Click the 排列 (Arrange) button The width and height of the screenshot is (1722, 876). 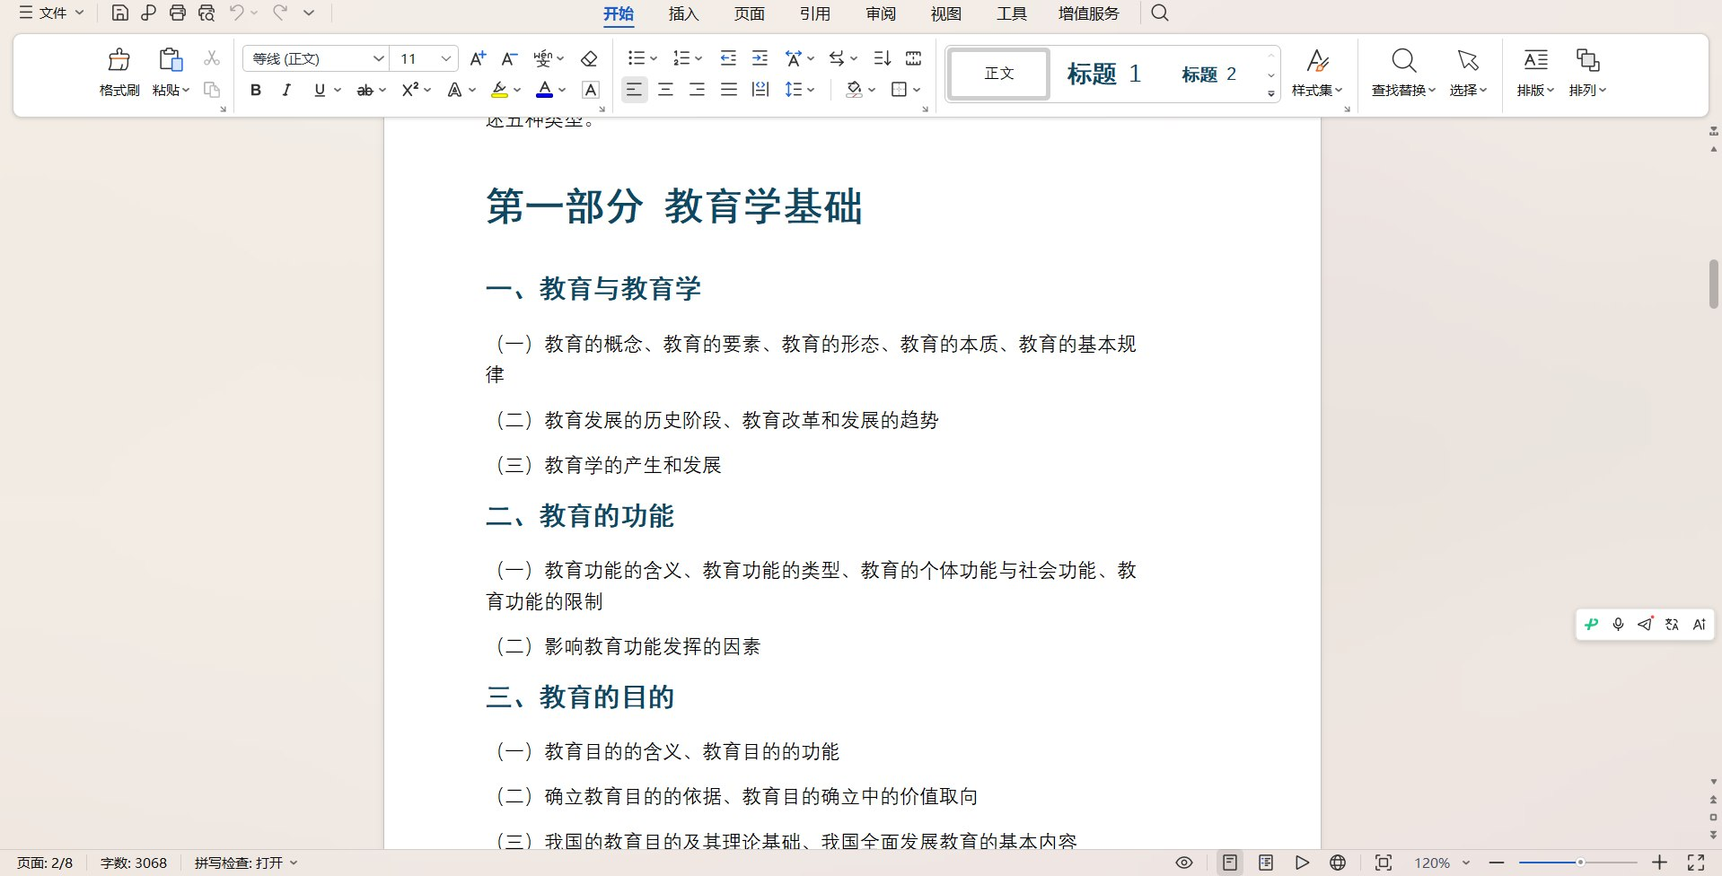tap(1587, 72)
